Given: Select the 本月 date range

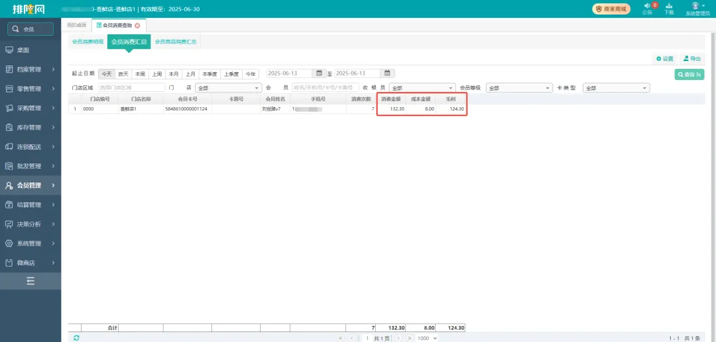Looking at the screenshot, I should point(174,74).
